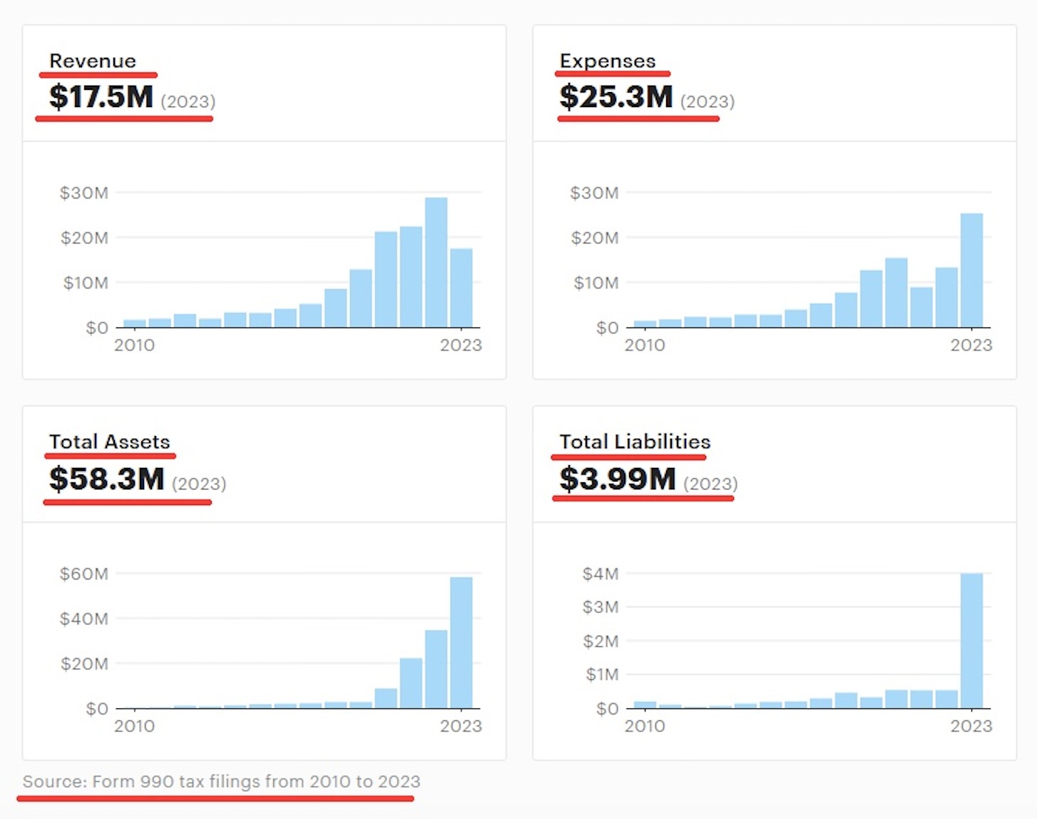
Task: Select the $3.99M liabilities figure
Action: [x=618, y=479]
